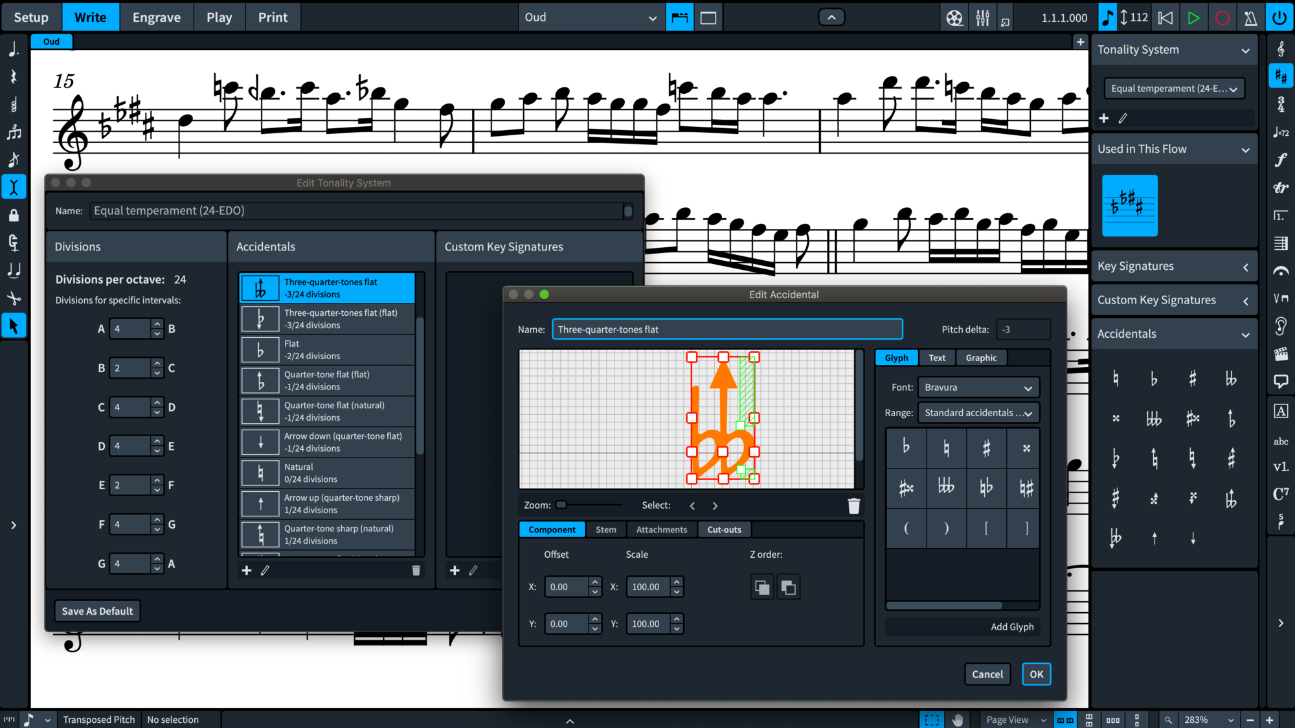
Task: Enable the hand grab tool
Action: pos(958,720)
